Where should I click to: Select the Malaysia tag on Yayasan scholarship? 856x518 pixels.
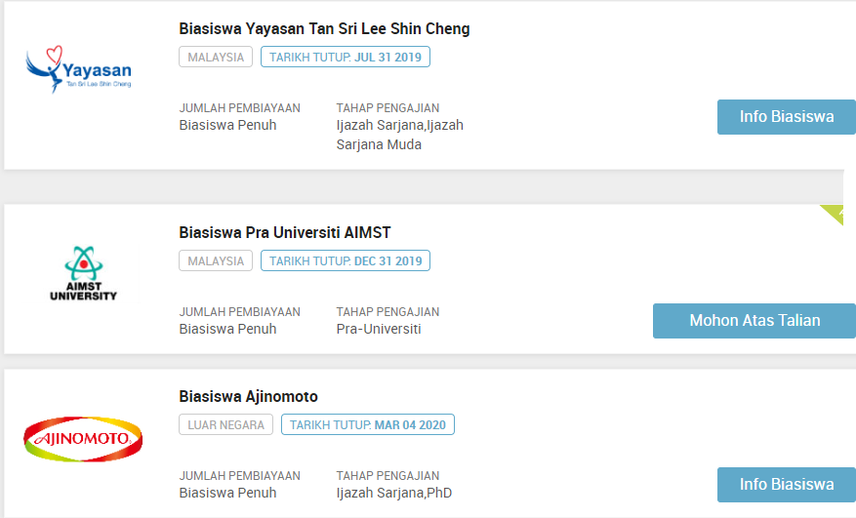point(216,58)
